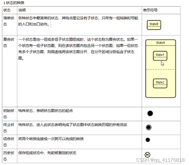
Task: Click the text '保存组成状态中，先前被激活的状态'
Action: tap(47, 153)
